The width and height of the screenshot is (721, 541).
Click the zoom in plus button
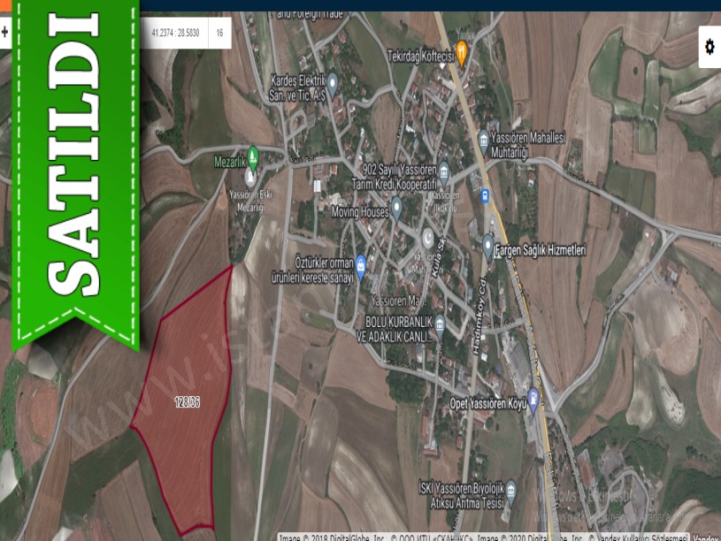[5, 32]
